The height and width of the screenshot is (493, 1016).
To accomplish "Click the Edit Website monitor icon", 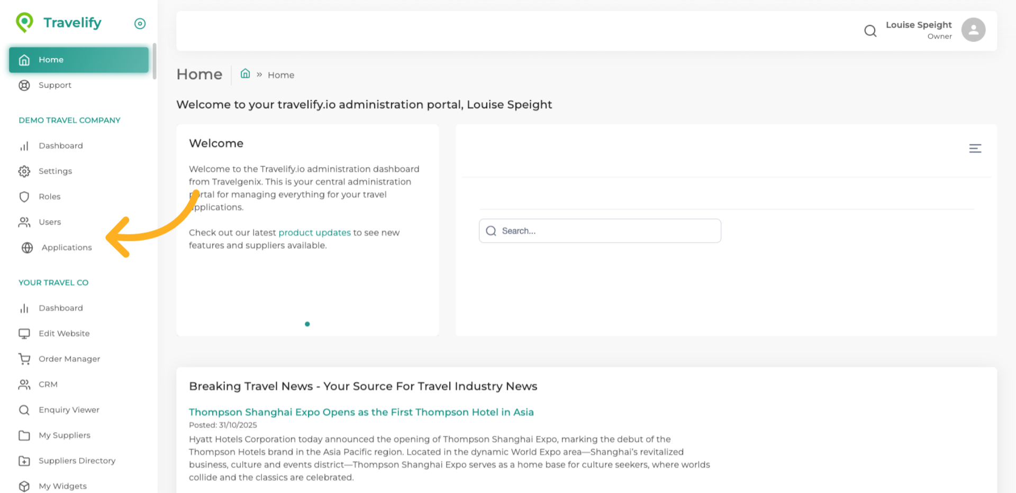I will [24, 333].
